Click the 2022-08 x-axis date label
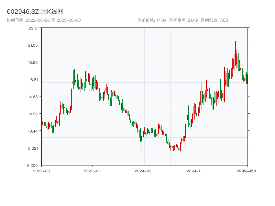This screenshot has width=275, height=206. (x=41, y=171)
